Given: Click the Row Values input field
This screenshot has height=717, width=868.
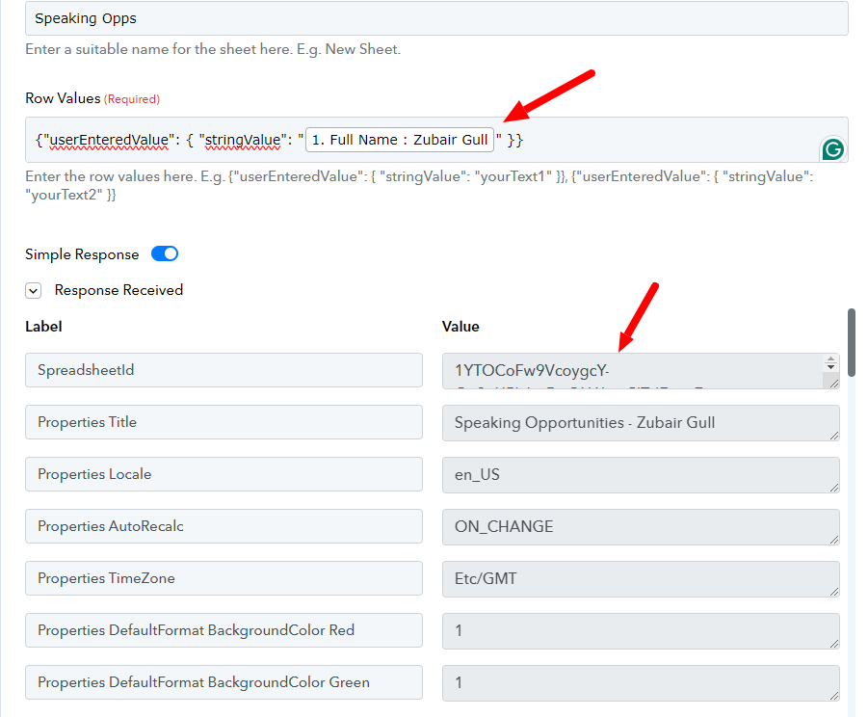Looking at the screenshot, I should [436, 140].
